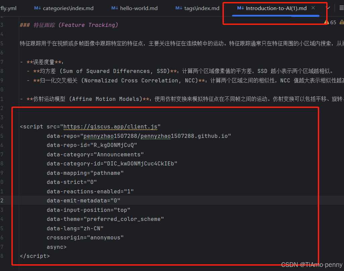Screen dimensions: 344x271
Task: Expand the hidden tabs chevron dropdown
Action: click(x=328, y=8)
